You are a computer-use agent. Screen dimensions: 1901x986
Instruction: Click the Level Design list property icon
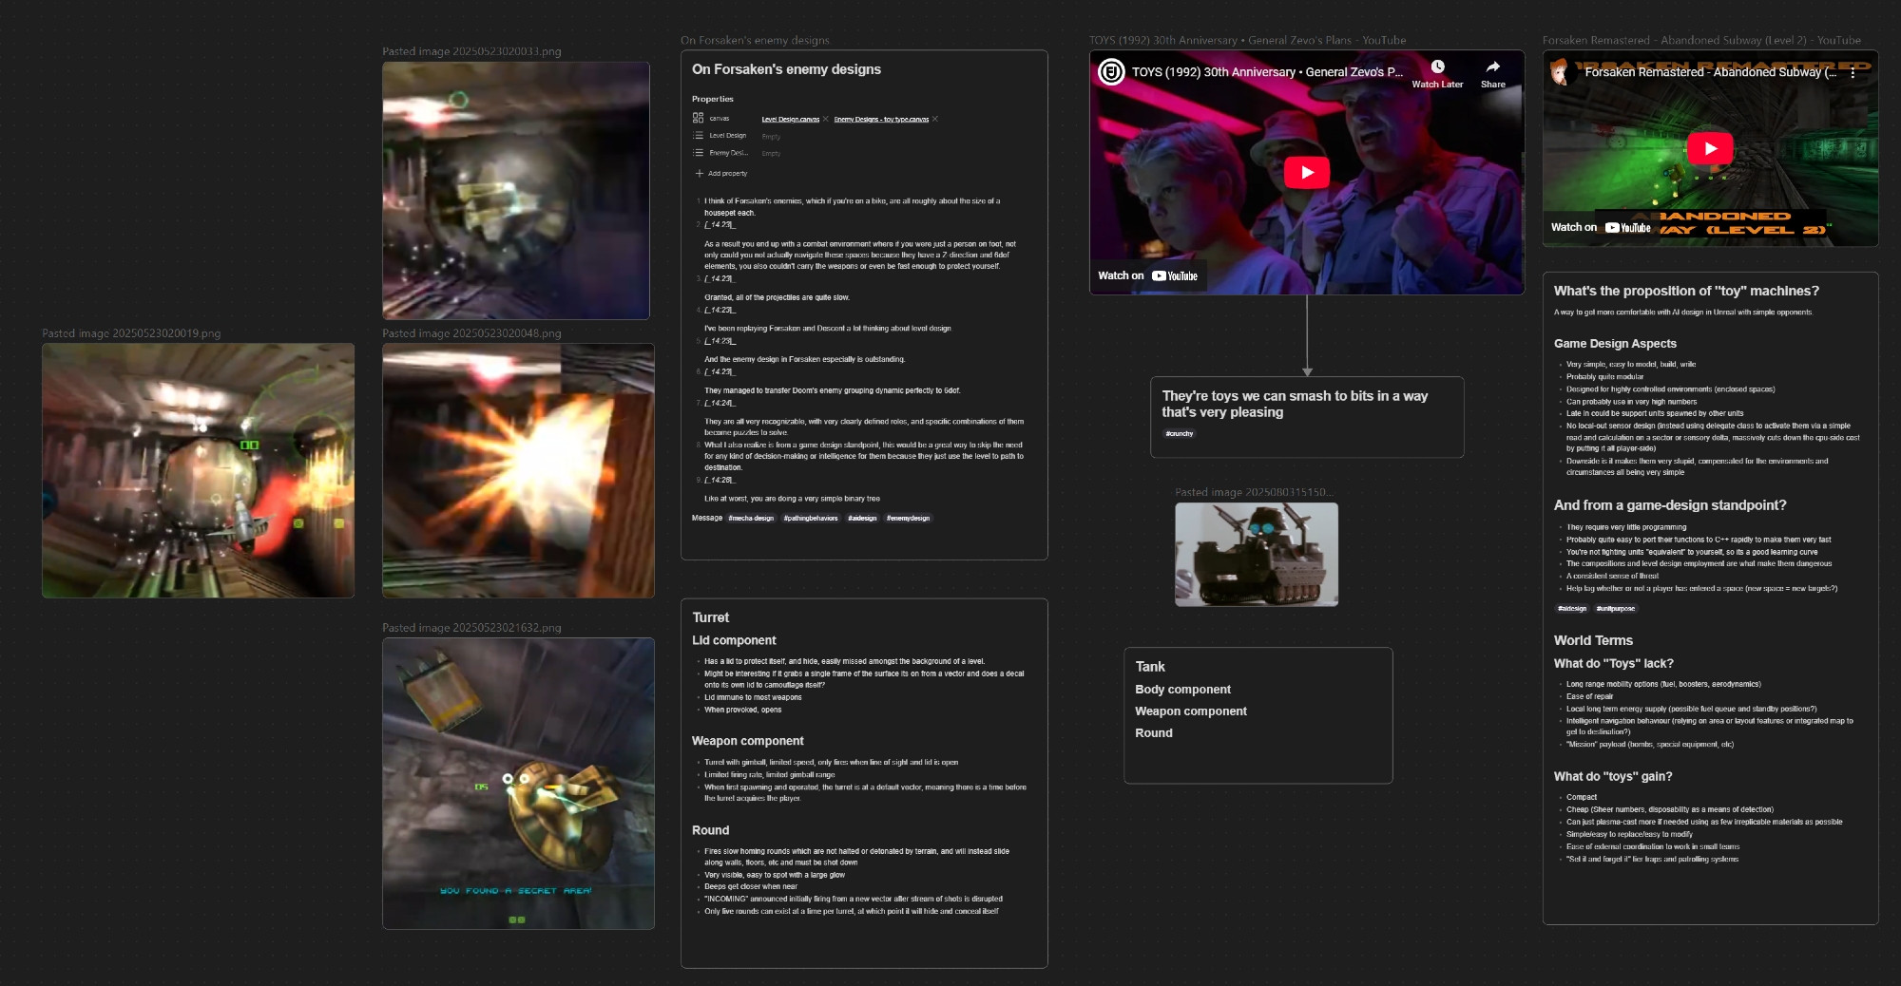click(x=698, y=136)
